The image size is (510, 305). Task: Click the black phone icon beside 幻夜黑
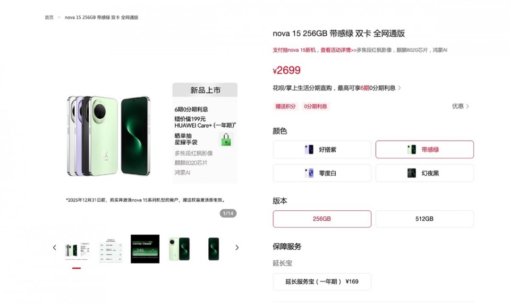pyautogui.click(x=411, y=173)
